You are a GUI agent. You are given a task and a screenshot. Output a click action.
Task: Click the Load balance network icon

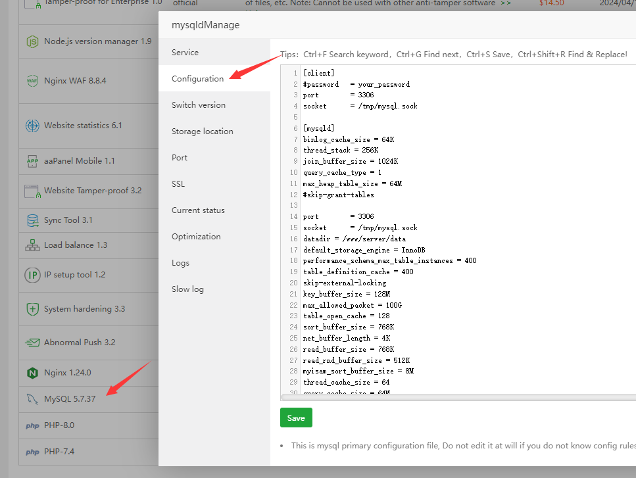(x=32, y=245)
